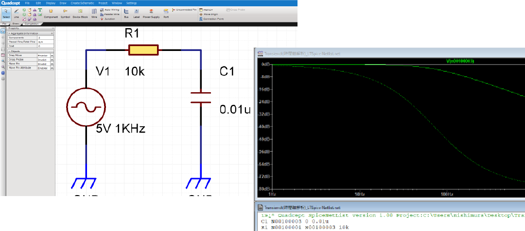Pick the Symbol tool in the ribbon

[x=65, y=13]
